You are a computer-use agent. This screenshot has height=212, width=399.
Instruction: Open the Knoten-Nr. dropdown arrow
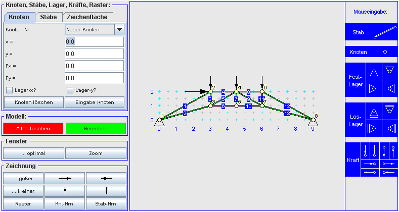pos(119,30)
